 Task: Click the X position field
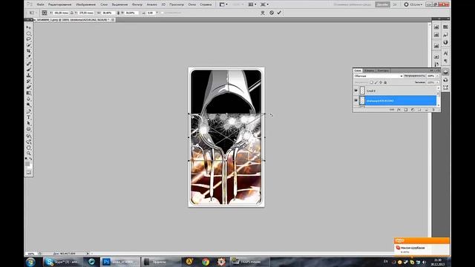[61, 13]
